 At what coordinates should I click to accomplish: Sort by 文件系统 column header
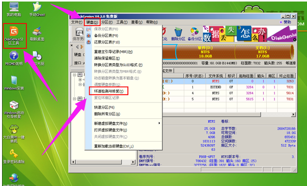tap(216, 75)
